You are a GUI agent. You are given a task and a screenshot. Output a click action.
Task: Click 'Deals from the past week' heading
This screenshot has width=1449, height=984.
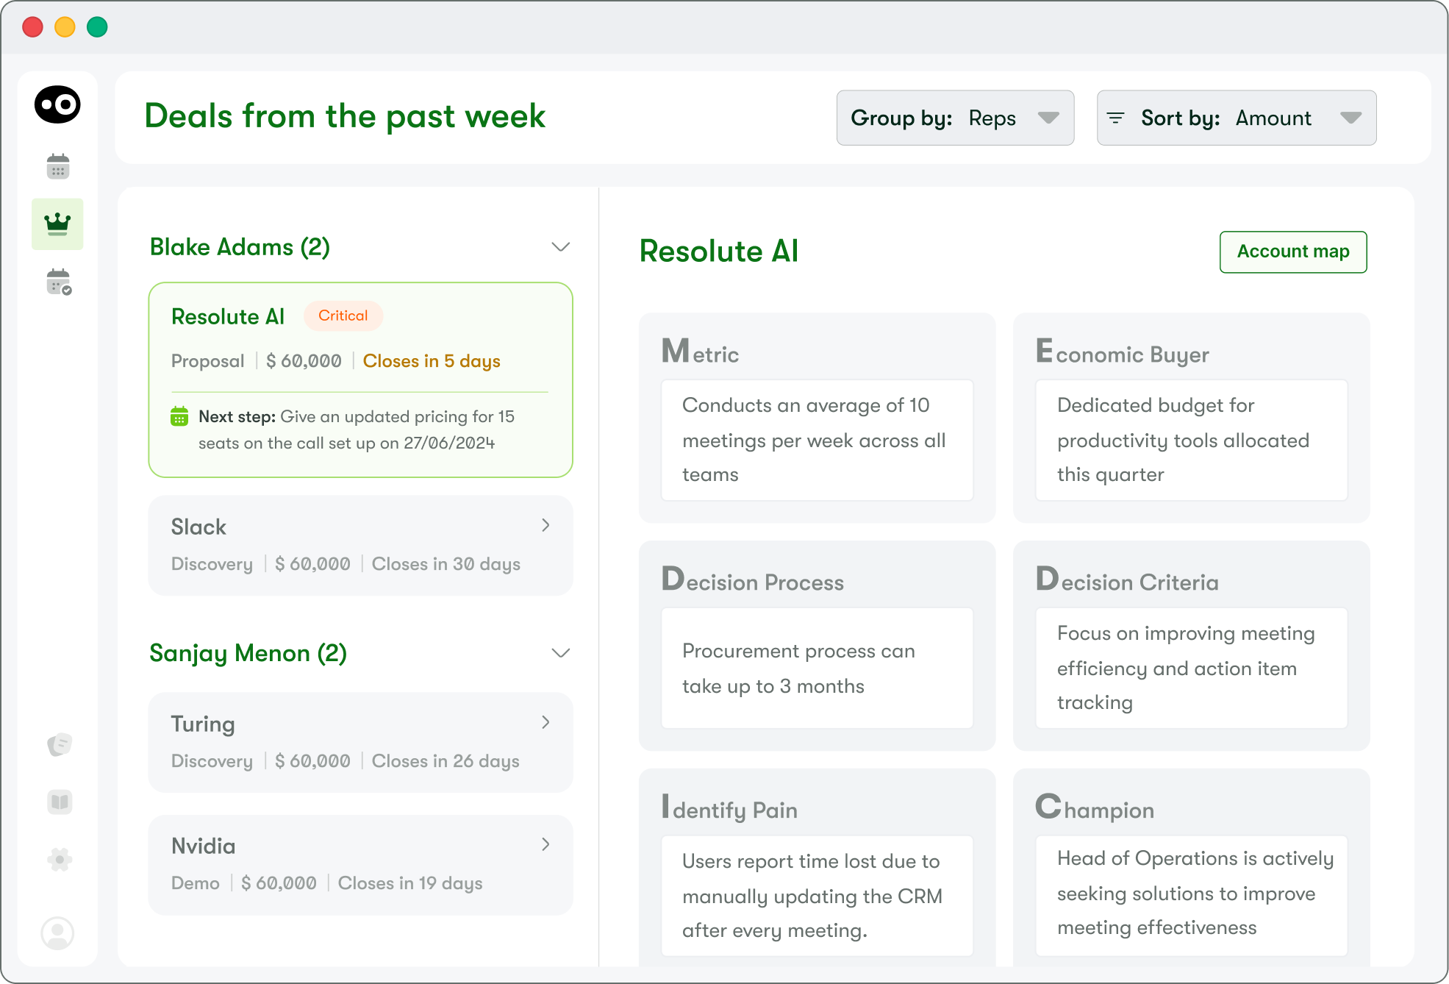coord(345,116)
